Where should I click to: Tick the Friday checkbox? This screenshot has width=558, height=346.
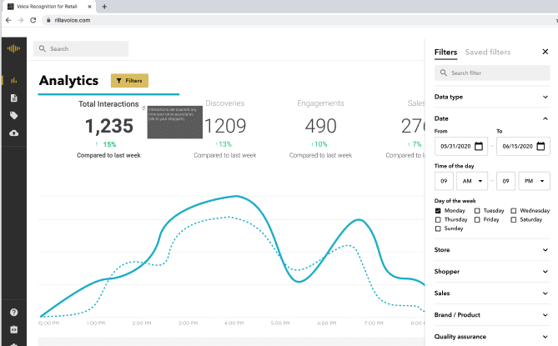click(477, 219)
